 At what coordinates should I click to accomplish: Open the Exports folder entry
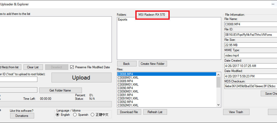[122, 19]
